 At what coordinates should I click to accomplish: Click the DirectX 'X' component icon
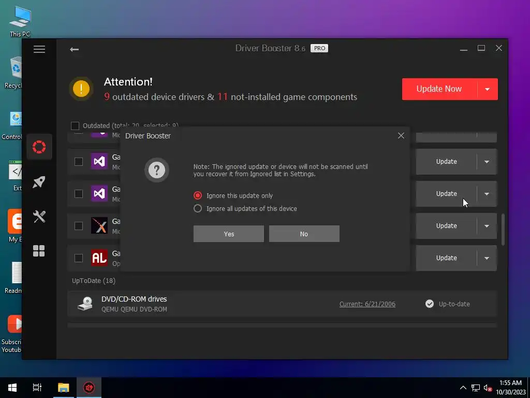[99, 225]
